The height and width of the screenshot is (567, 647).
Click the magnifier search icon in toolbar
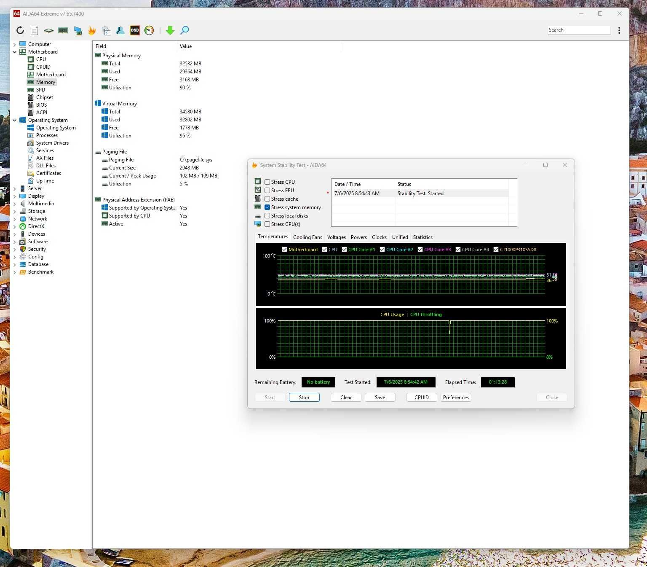click(x=184, y=30)
